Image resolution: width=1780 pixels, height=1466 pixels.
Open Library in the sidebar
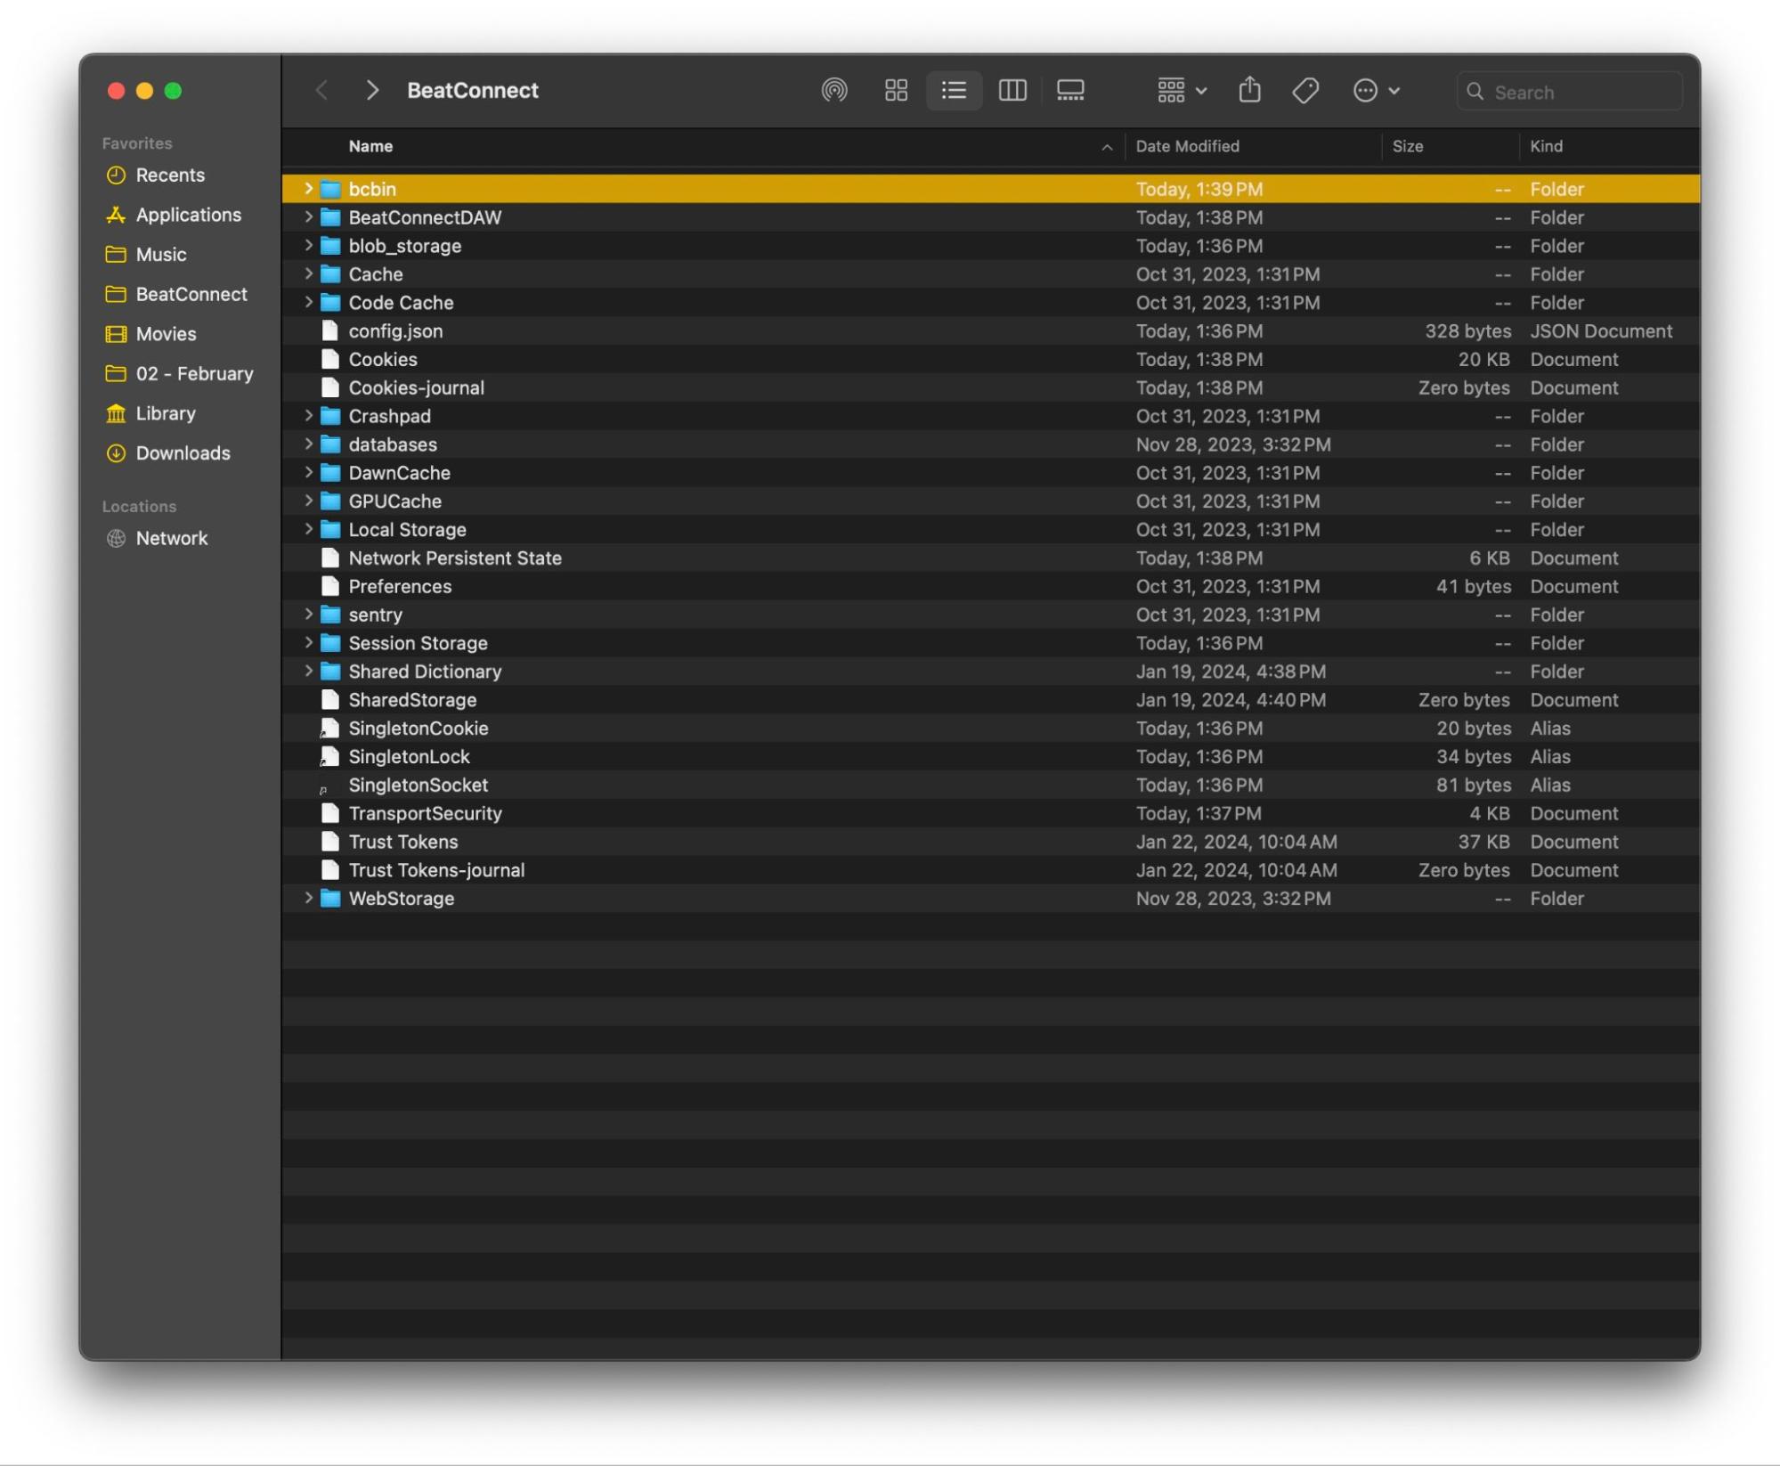150,414
